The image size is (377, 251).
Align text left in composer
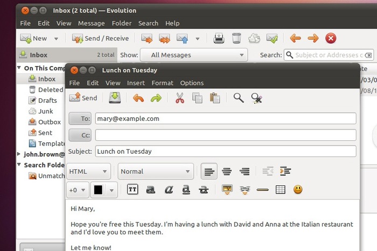click(x=209, y=171)
